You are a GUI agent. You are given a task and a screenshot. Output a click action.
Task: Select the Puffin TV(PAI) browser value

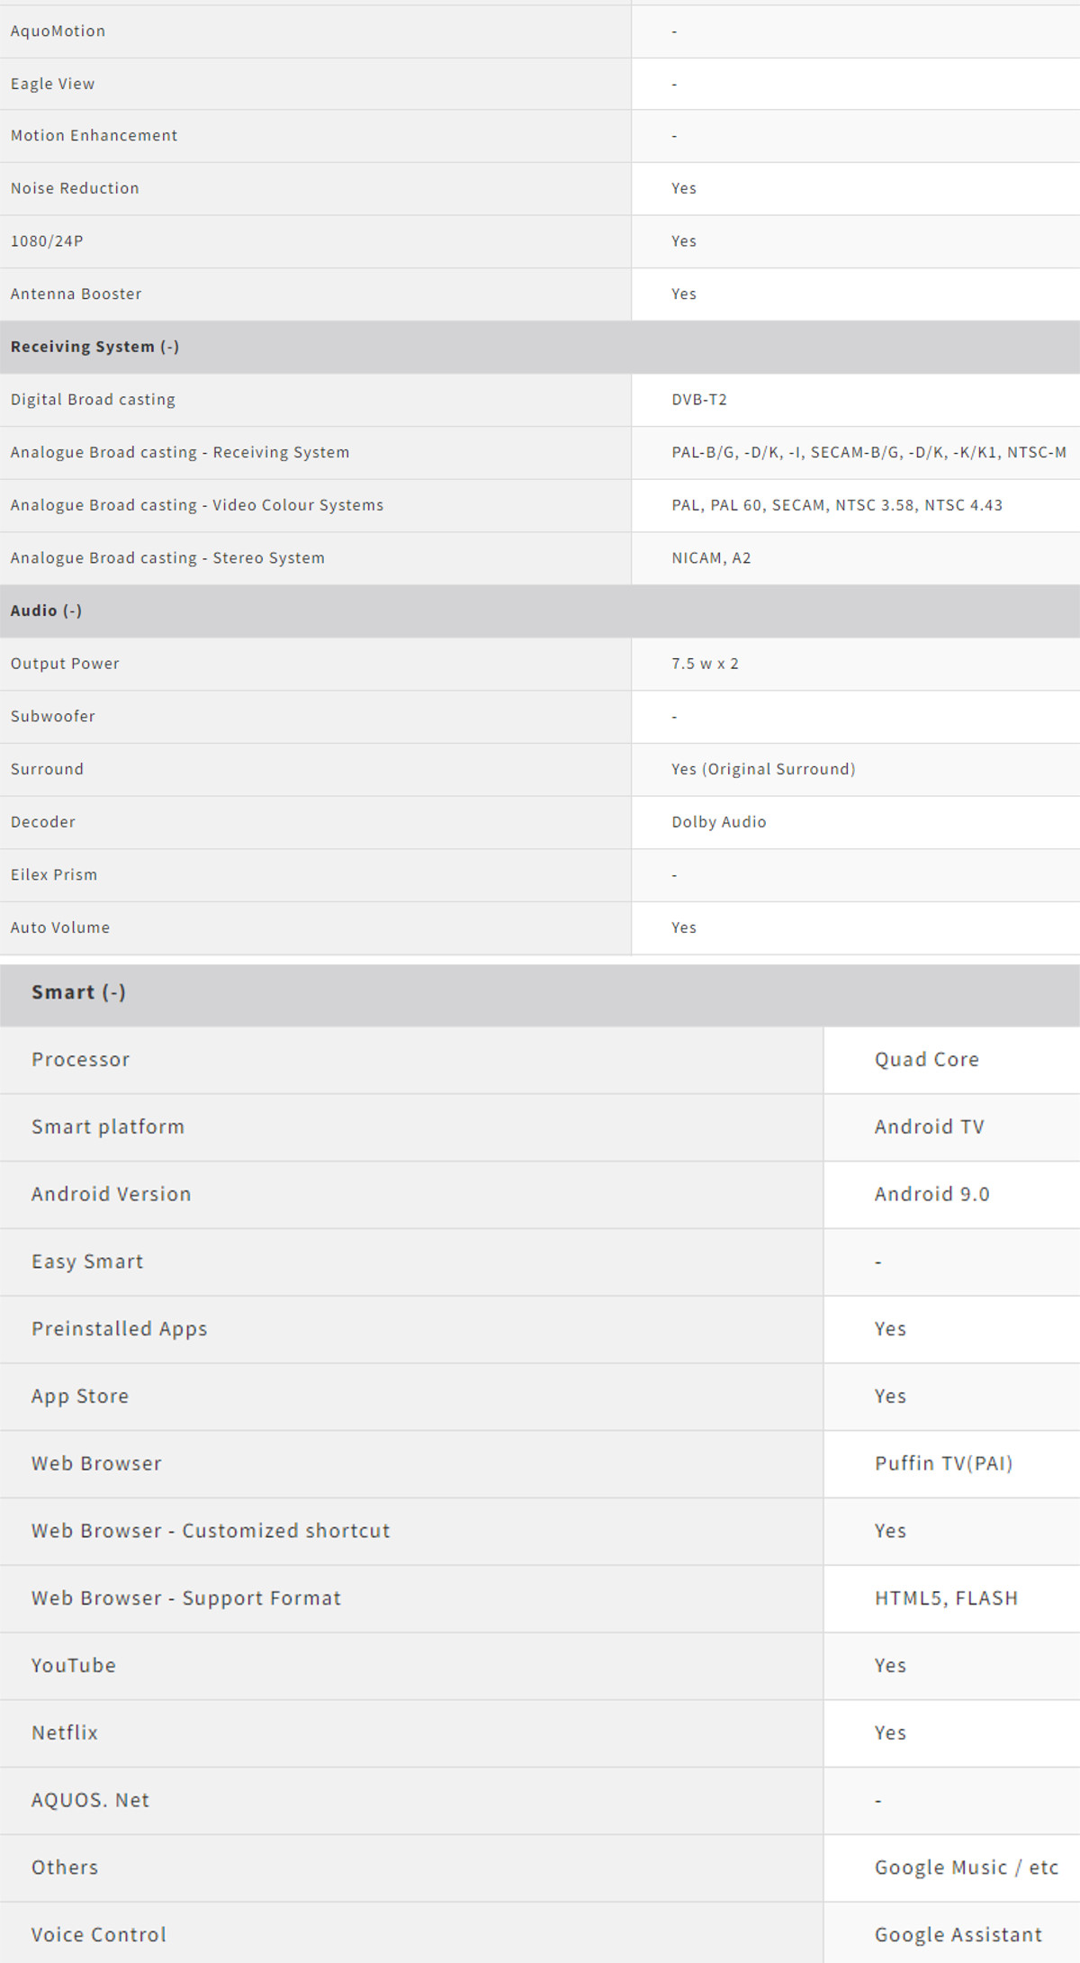tap(944, 1463)
